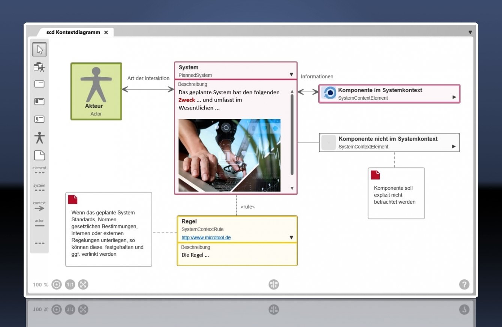Select note text 'Komponente soll explizit nicht betrachtet werden'
Screen dimensions: 502x327
395,195
